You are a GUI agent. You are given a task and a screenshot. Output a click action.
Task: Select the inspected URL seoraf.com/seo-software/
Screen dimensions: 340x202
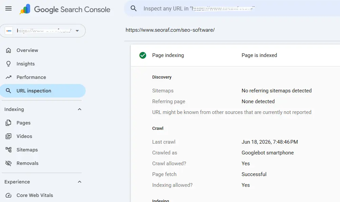click(x=170, y=30)
